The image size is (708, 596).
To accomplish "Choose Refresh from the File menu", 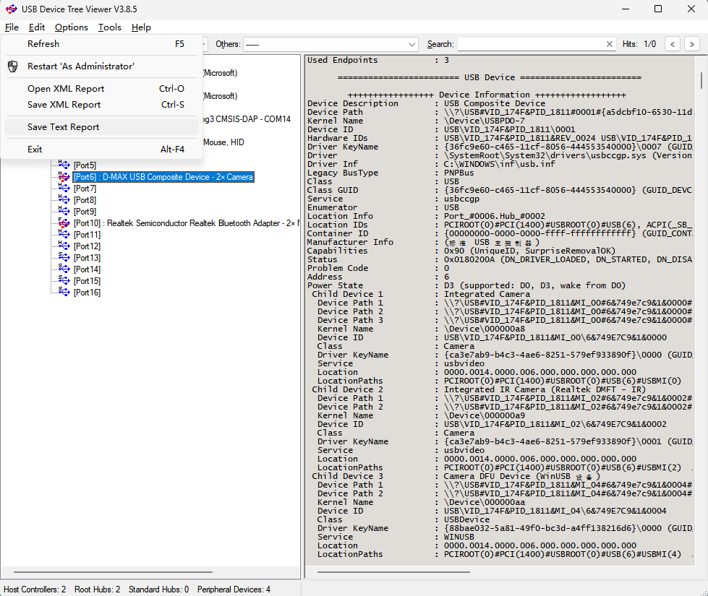I will point(43,44).
